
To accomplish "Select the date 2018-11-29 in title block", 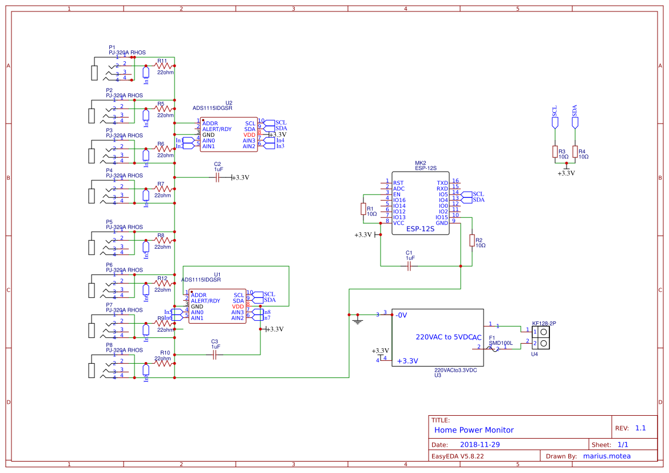I will tap(482, 444).
